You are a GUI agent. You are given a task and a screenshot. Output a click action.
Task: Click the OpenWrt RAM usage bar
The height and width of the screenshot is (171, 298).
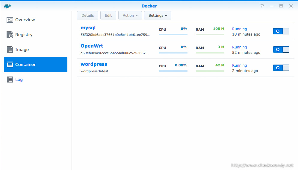point(210,53)
